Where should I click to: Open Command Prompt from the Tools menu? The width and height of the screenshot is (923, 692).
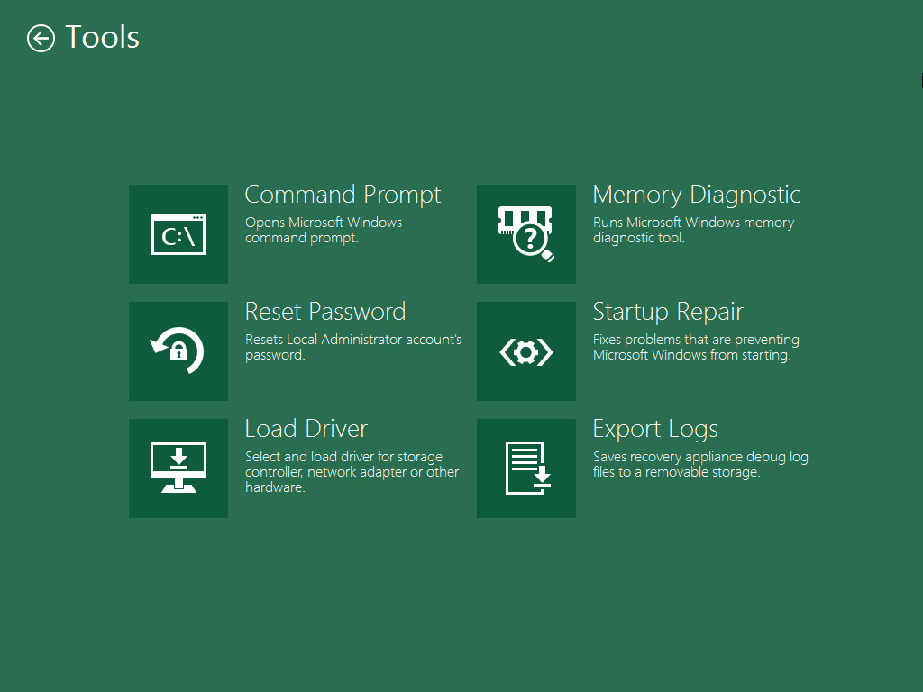(343, 194)
